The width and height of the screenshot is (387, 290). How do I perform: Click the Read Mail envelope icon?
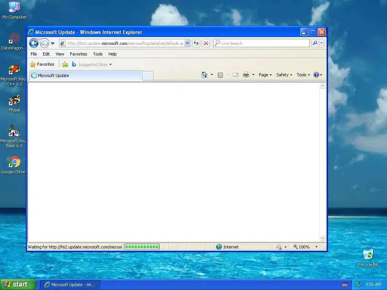tap(235, 75)
